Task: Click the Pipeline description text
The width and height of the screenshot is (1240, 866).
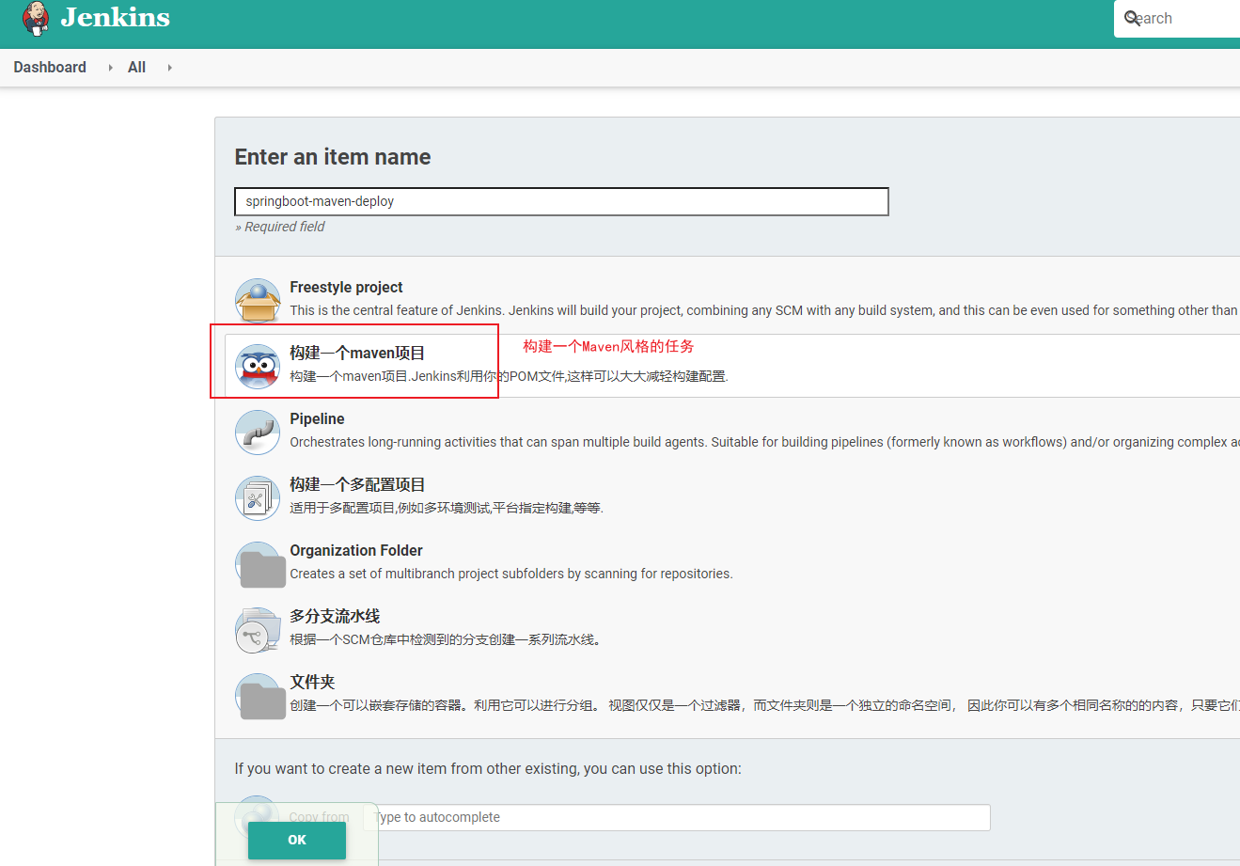Action: 764,442
